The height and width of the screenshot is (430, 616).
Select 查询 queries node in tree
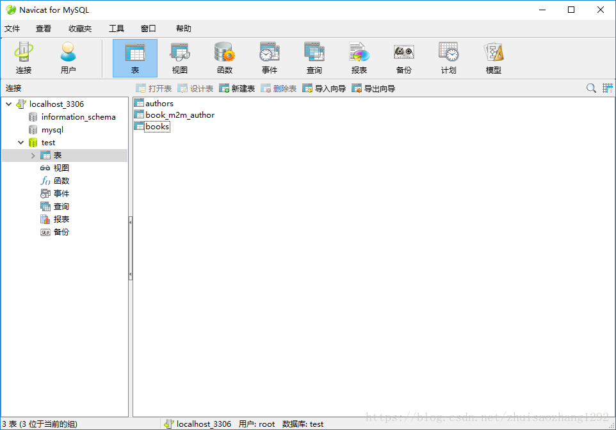[61, 207]
